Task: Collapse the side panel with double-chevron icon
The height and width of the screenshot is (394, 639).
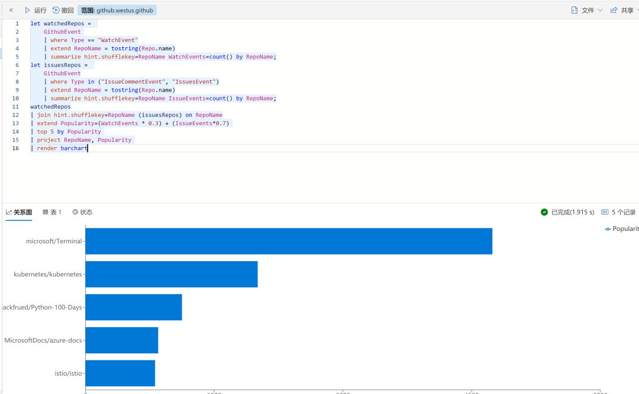Action: 11,10
